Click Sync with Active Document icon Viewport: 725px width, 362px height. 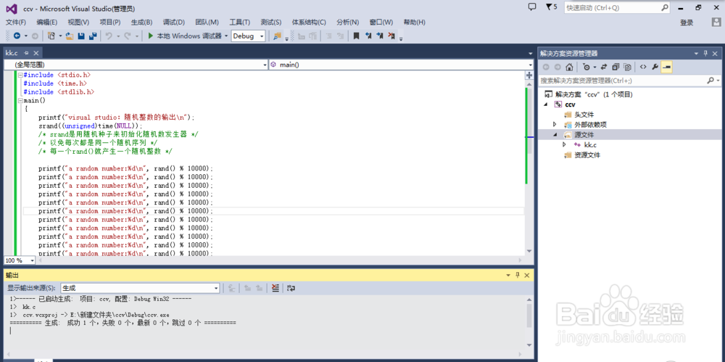603,67
